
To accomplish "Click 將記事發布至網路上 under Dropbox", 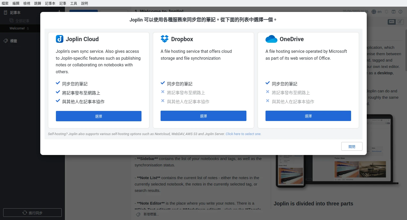I will 186,93.
